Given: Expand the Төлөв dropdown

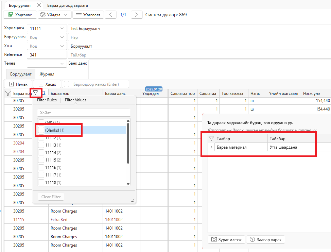Looking at the screenshot, I should (62, 64).
